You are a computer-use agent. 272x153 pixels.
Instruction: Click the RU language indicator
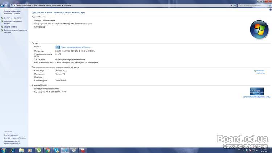[239, 150]
